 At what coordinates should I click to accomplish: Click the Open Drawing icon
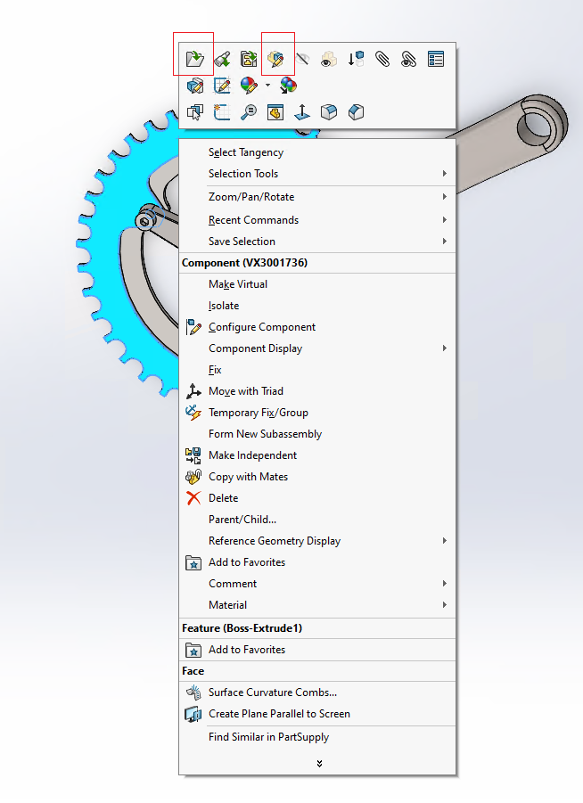pyautogui.click(x=250, y=60)
